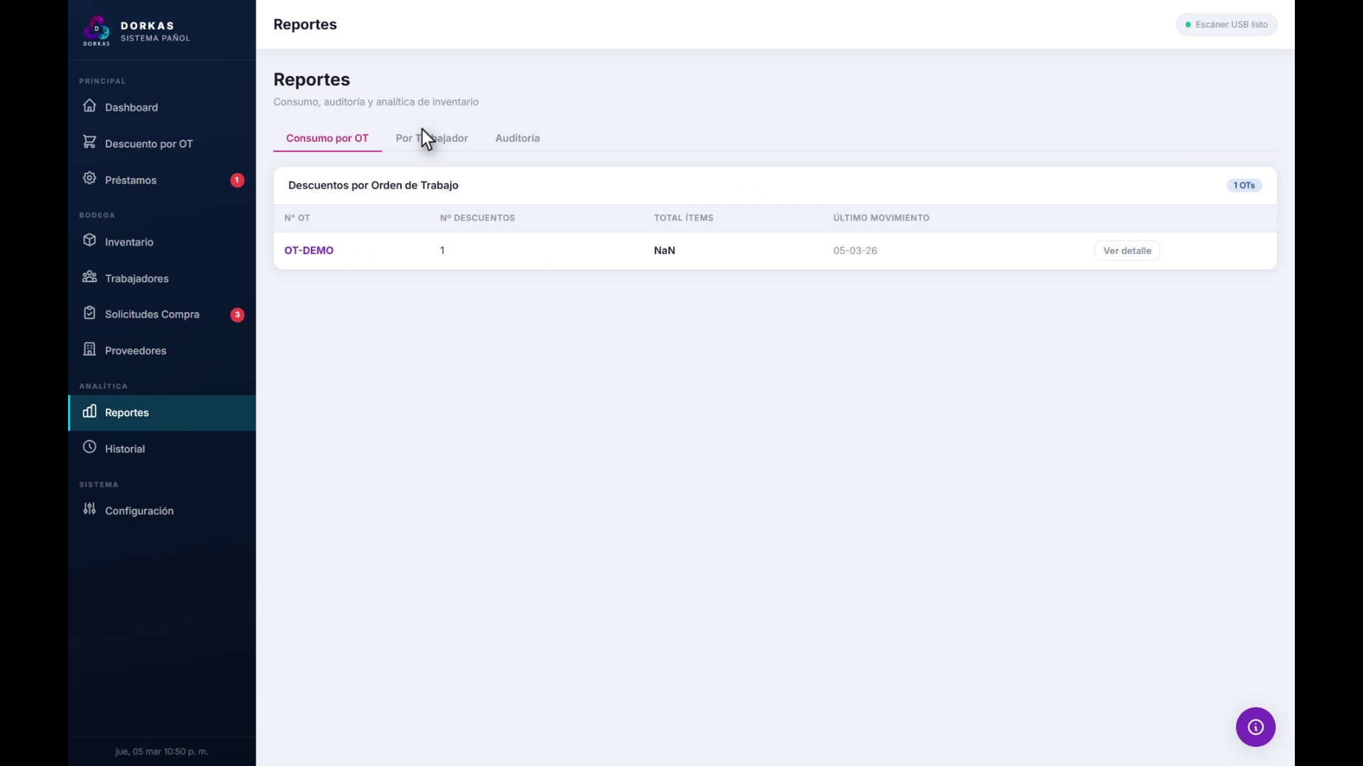The image size is (1363, 766).
Task: Switch to the Por Trabajador tab
Action: 432,138
